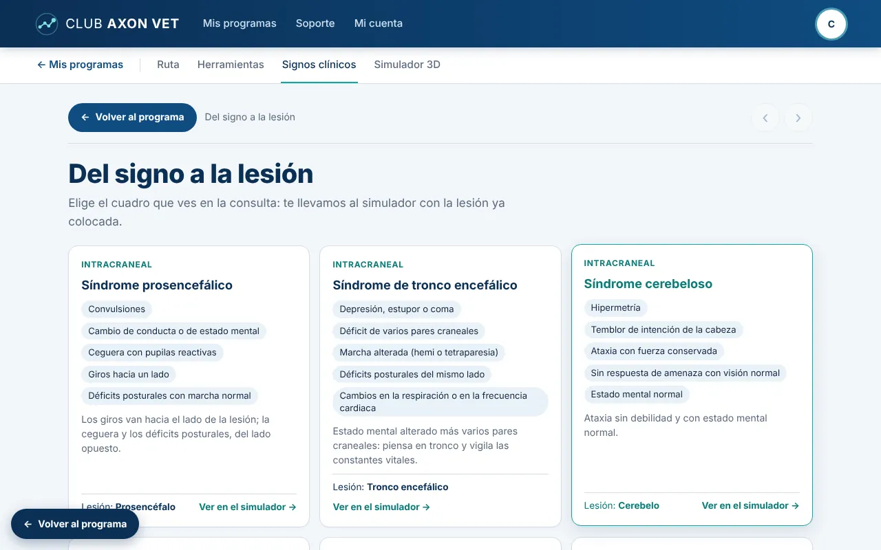The image size is (881, 550).
Task: Click "Déficits posturales del mismo lado" chip
Action: [x=412, y=375]
